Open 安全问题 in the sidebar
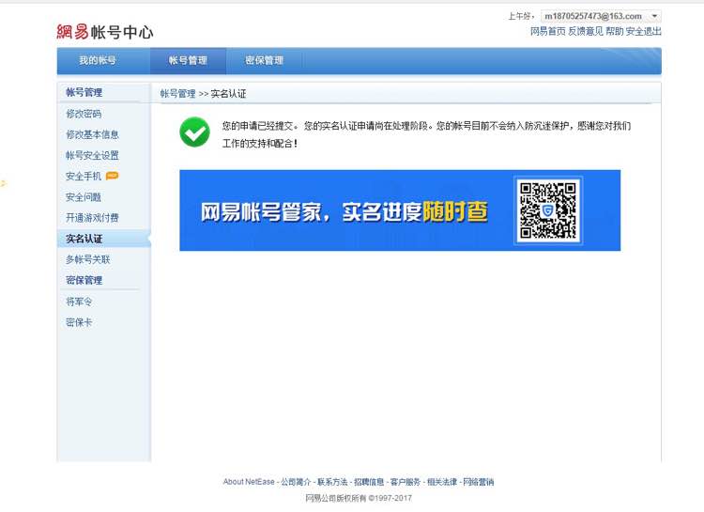The image size is (704, 512). tap(84, 197)
